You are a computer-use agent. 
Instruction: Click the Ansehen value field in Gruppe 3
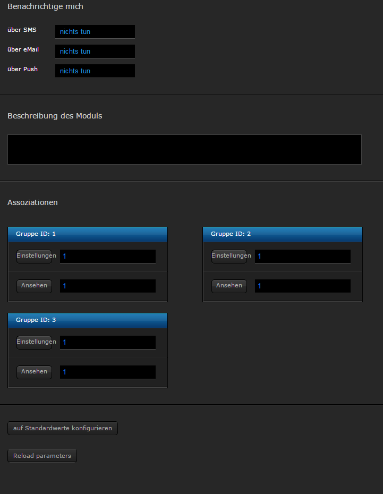coord(108,372)
